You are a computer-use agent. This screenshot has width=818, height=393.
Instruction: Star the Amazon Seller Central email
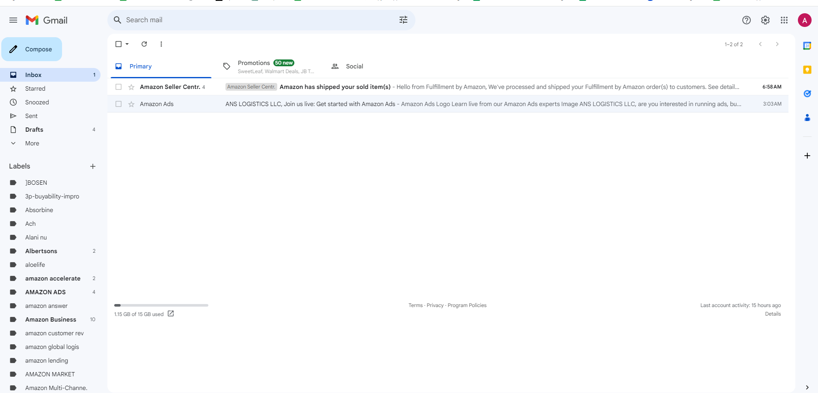point(131,87)
